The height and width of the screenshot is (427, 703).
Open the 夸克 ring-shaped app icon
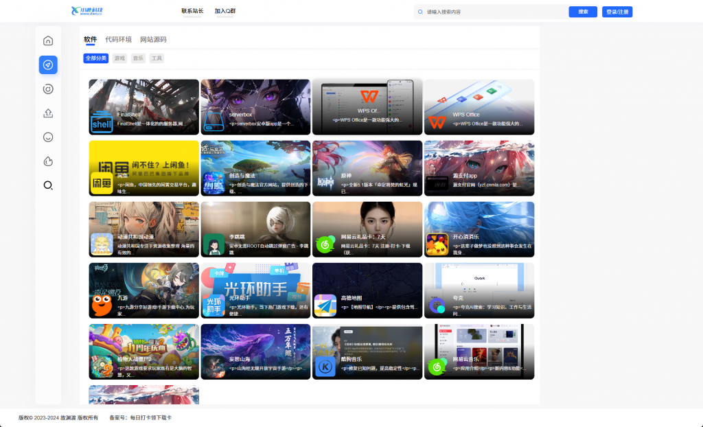437,305
